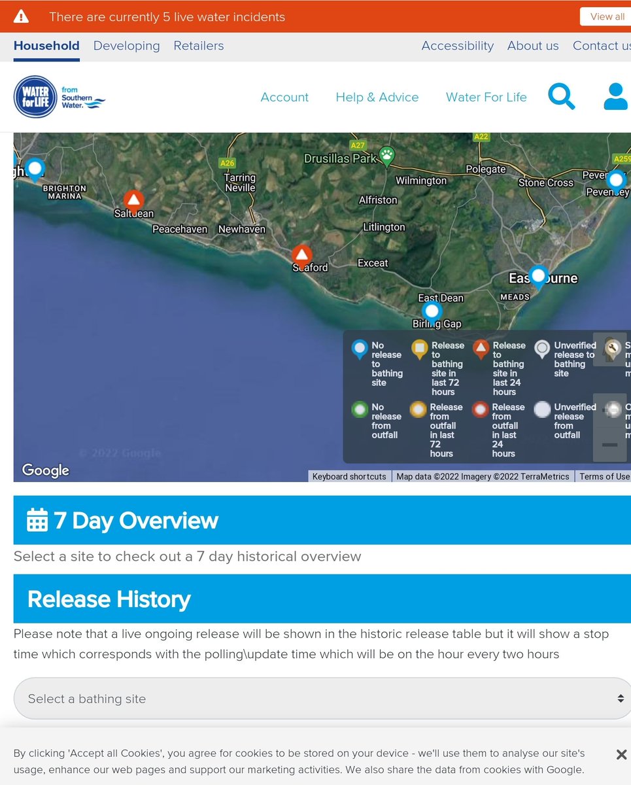Click legend icon for outfall release 24 hours

[x=481, y=410]
